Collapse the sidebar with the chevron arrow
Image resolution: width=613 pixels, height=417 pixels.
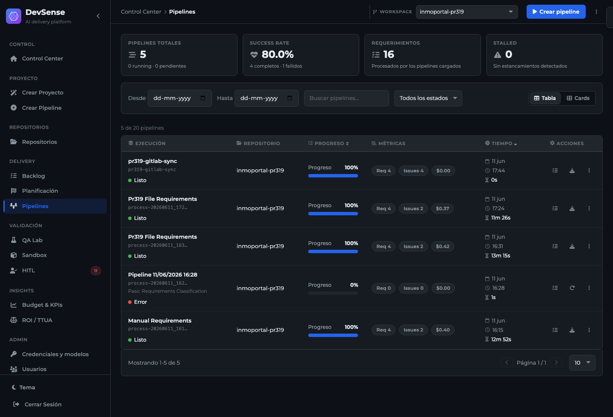(98, 16)
